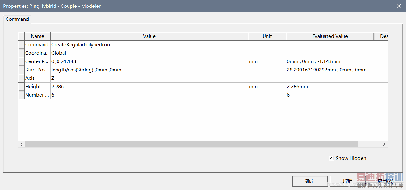
Task: Select the Coordina... row name cell
Action: [x=37, y=53]
